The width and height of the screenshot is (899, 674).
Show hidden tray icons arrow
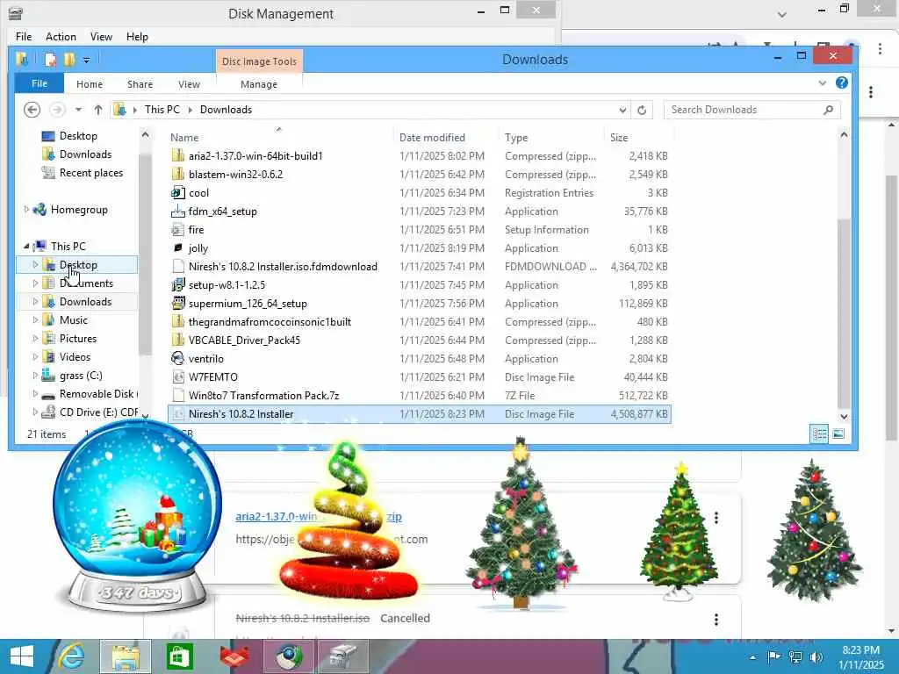pos(752,657)
